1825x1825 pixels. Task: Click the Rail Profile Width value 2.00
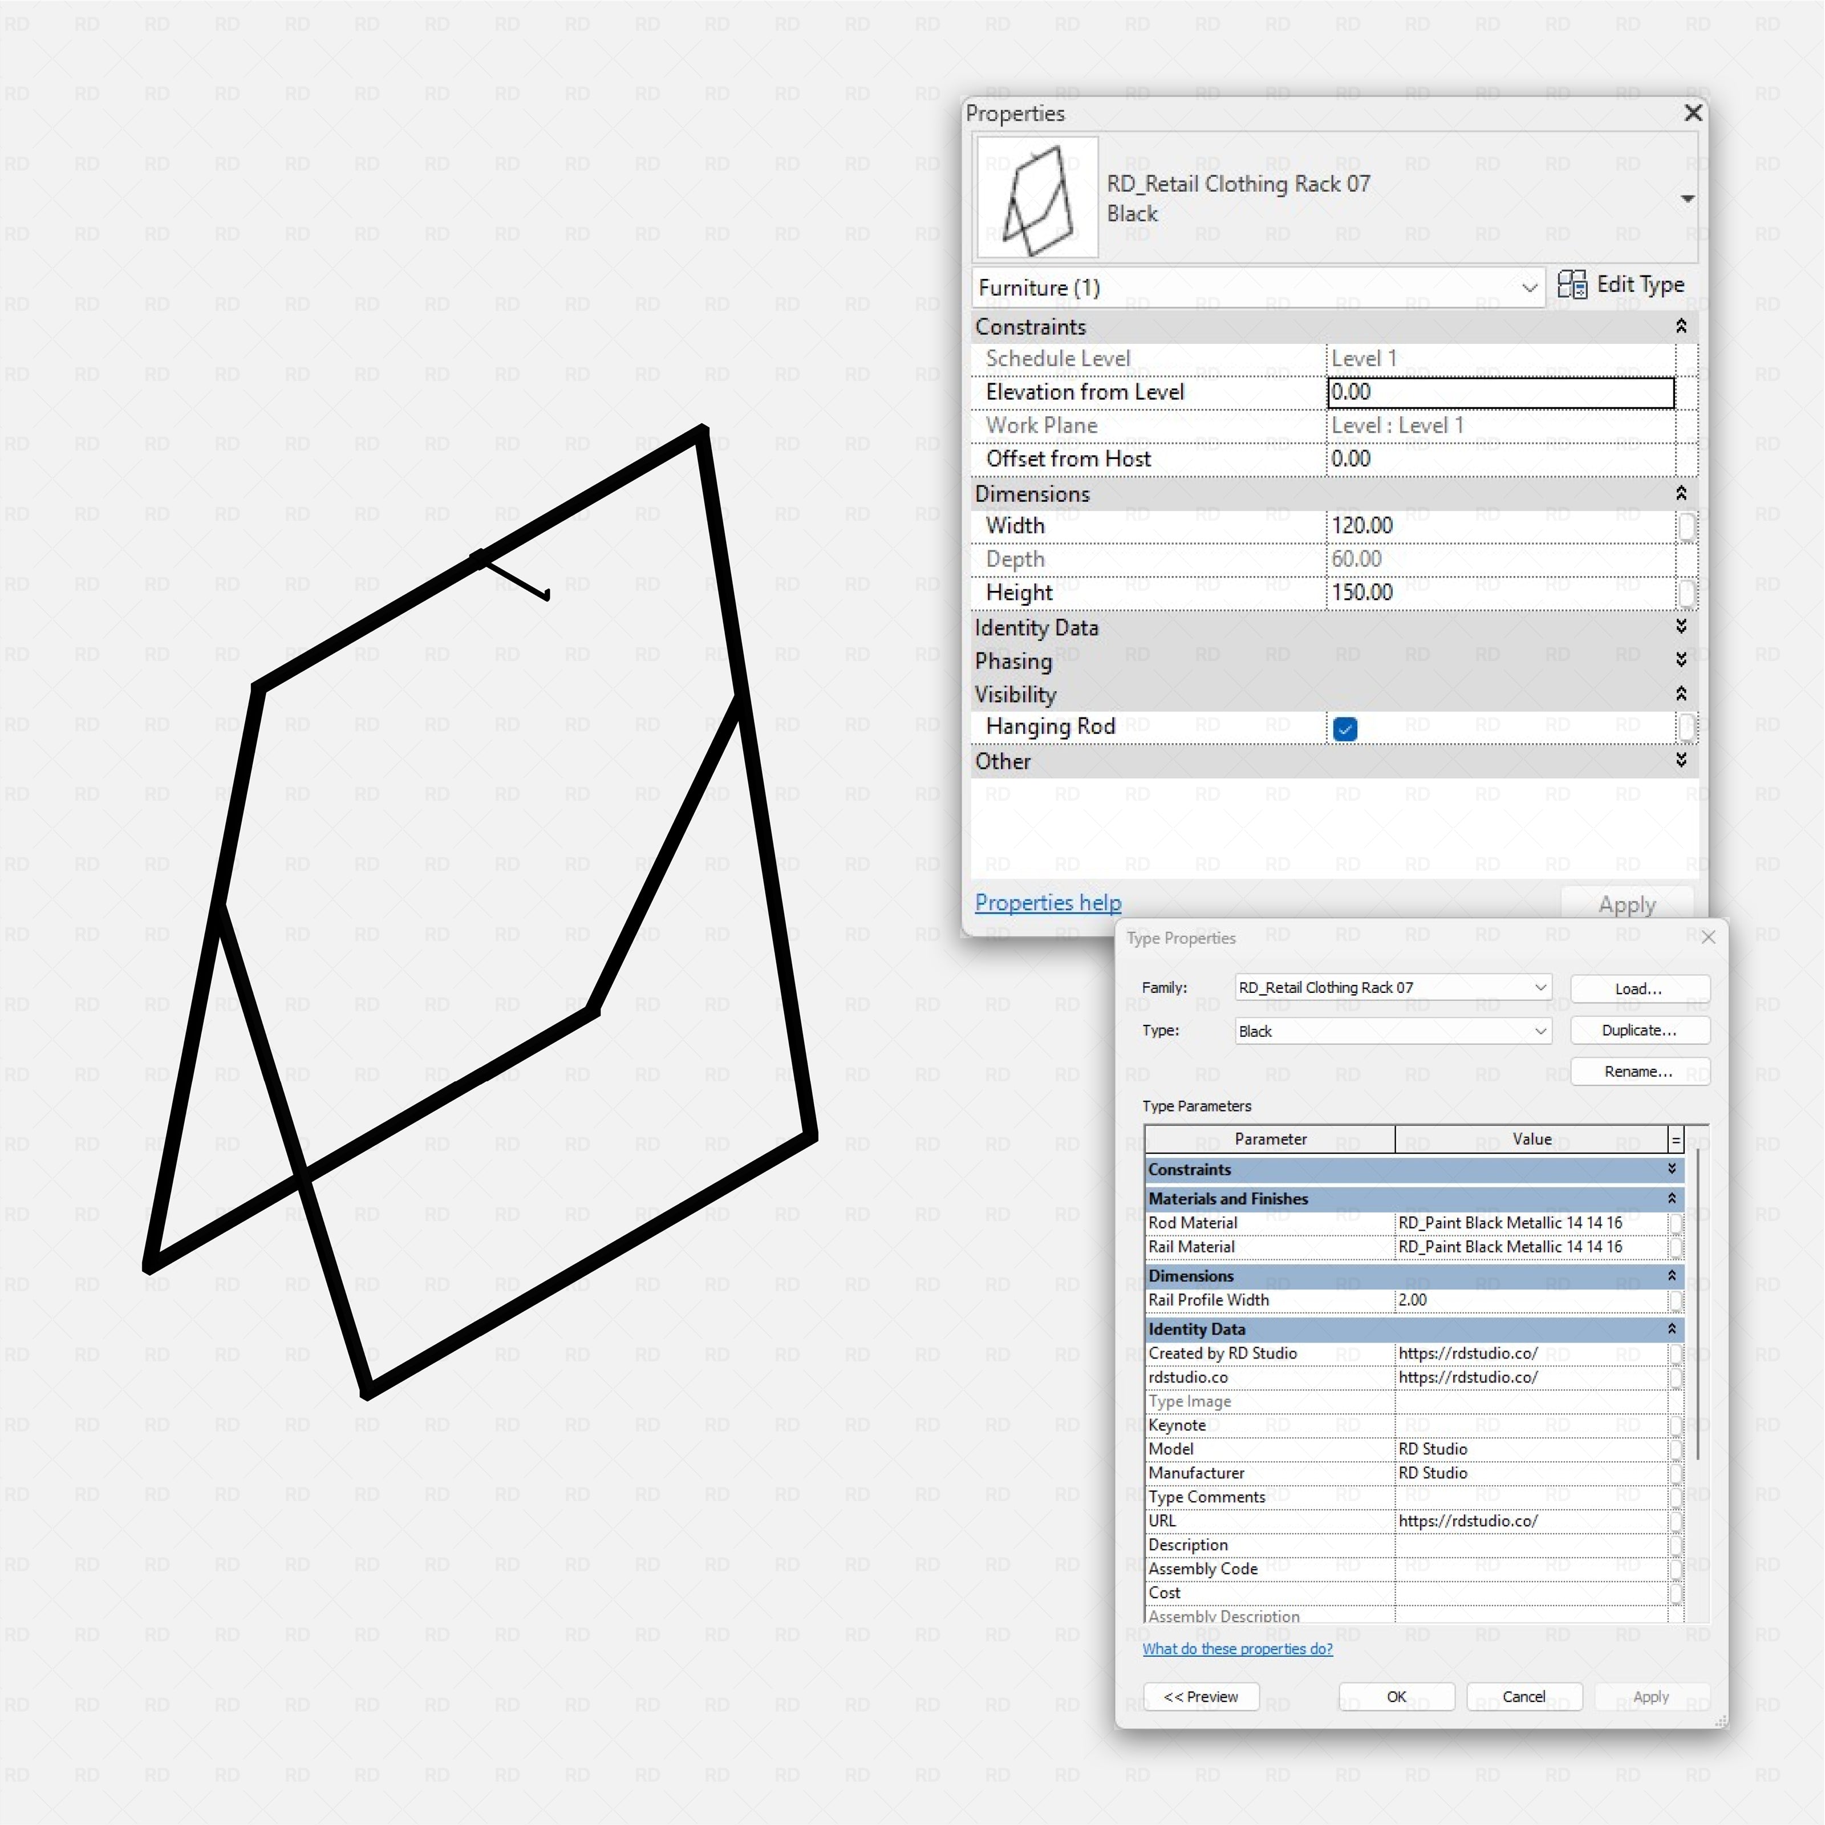pos(1531,1300)
